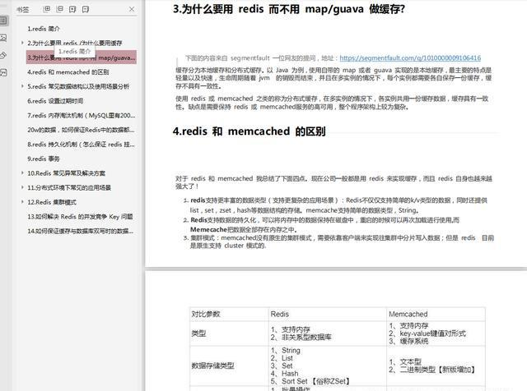Open the thumbnails sidebar icon

point(3,38)
